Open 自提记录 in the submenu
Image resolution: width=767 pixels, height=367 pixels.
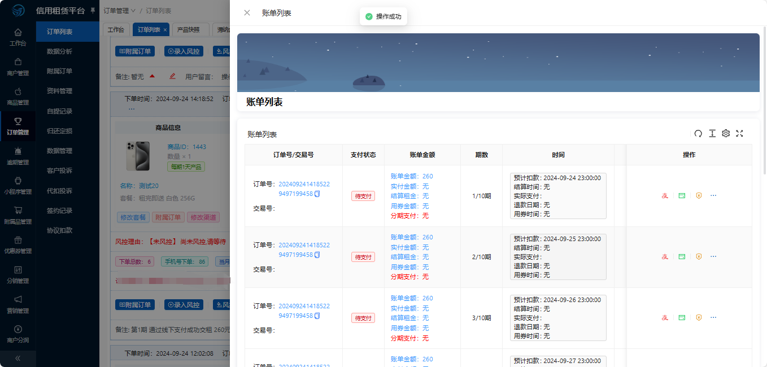(68, 111)
